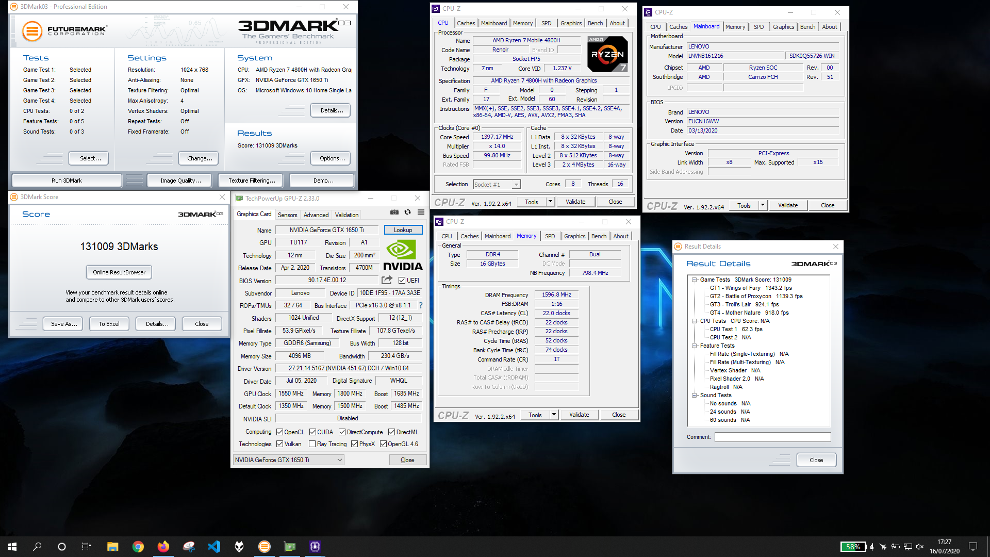Collapse the Feature Tests tree node
Screen dimensions: 990x557
point(694,346)
